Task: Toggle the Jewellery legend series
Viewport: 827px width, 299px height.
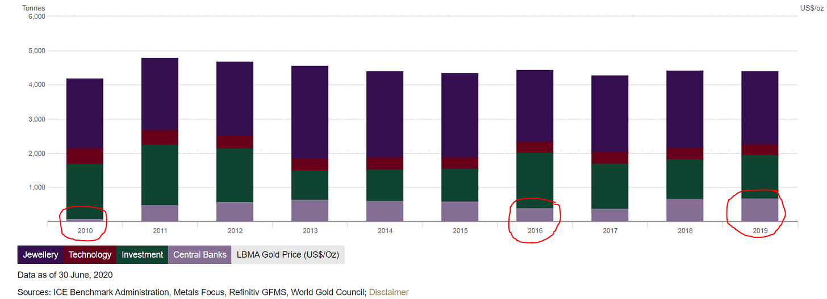Action: coord(40,255)
